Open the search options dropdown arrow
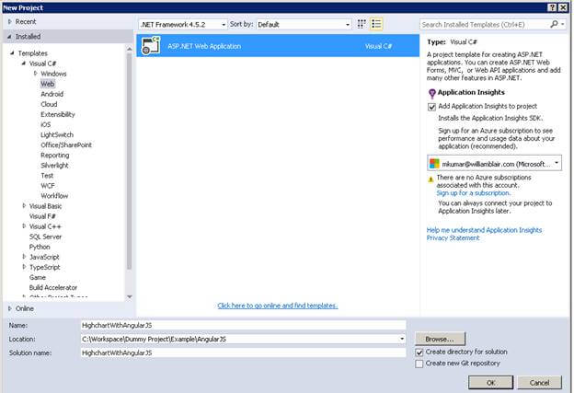The height and width of the screenshot is (393, 574). point(563,24)
